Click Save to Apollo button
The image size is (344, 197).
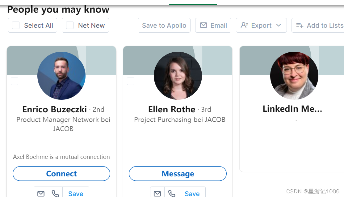click(x=164, y=25)
